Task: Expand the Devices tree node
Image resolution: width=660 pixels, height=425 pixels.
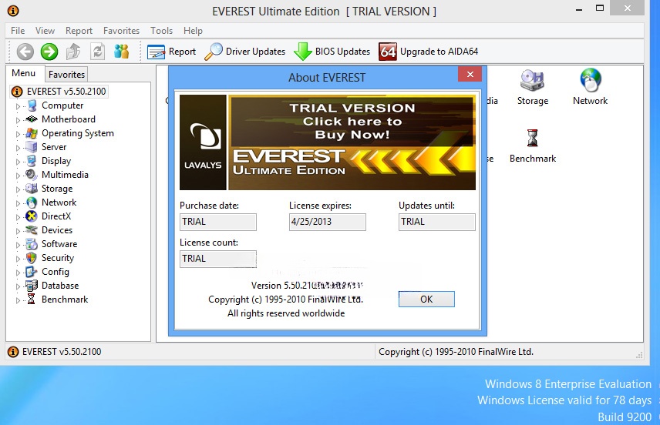Action: click(x=18, y=231)
